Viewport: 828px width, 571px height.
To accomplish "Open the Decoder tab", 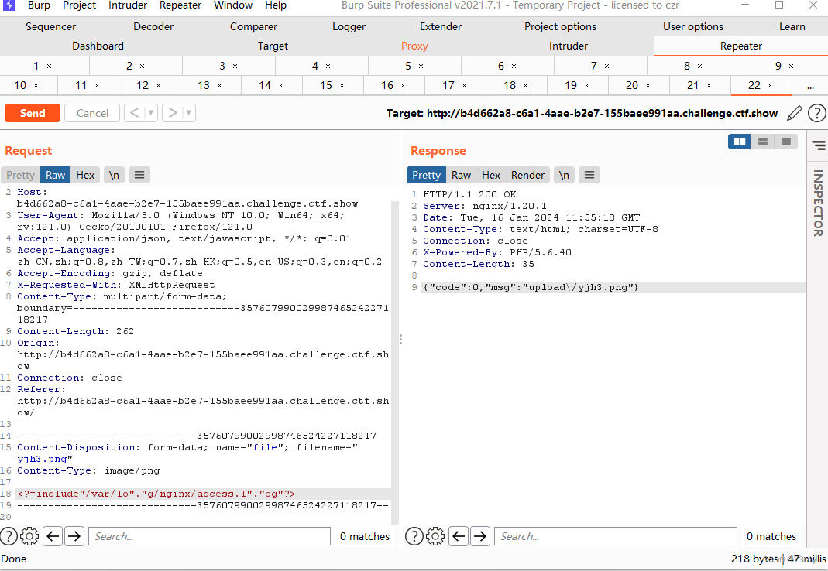I will 153,26.
